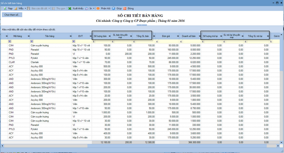The image size is (284, 153).
Task: Click the Chọn tham số button
Action: coord(12,15)
